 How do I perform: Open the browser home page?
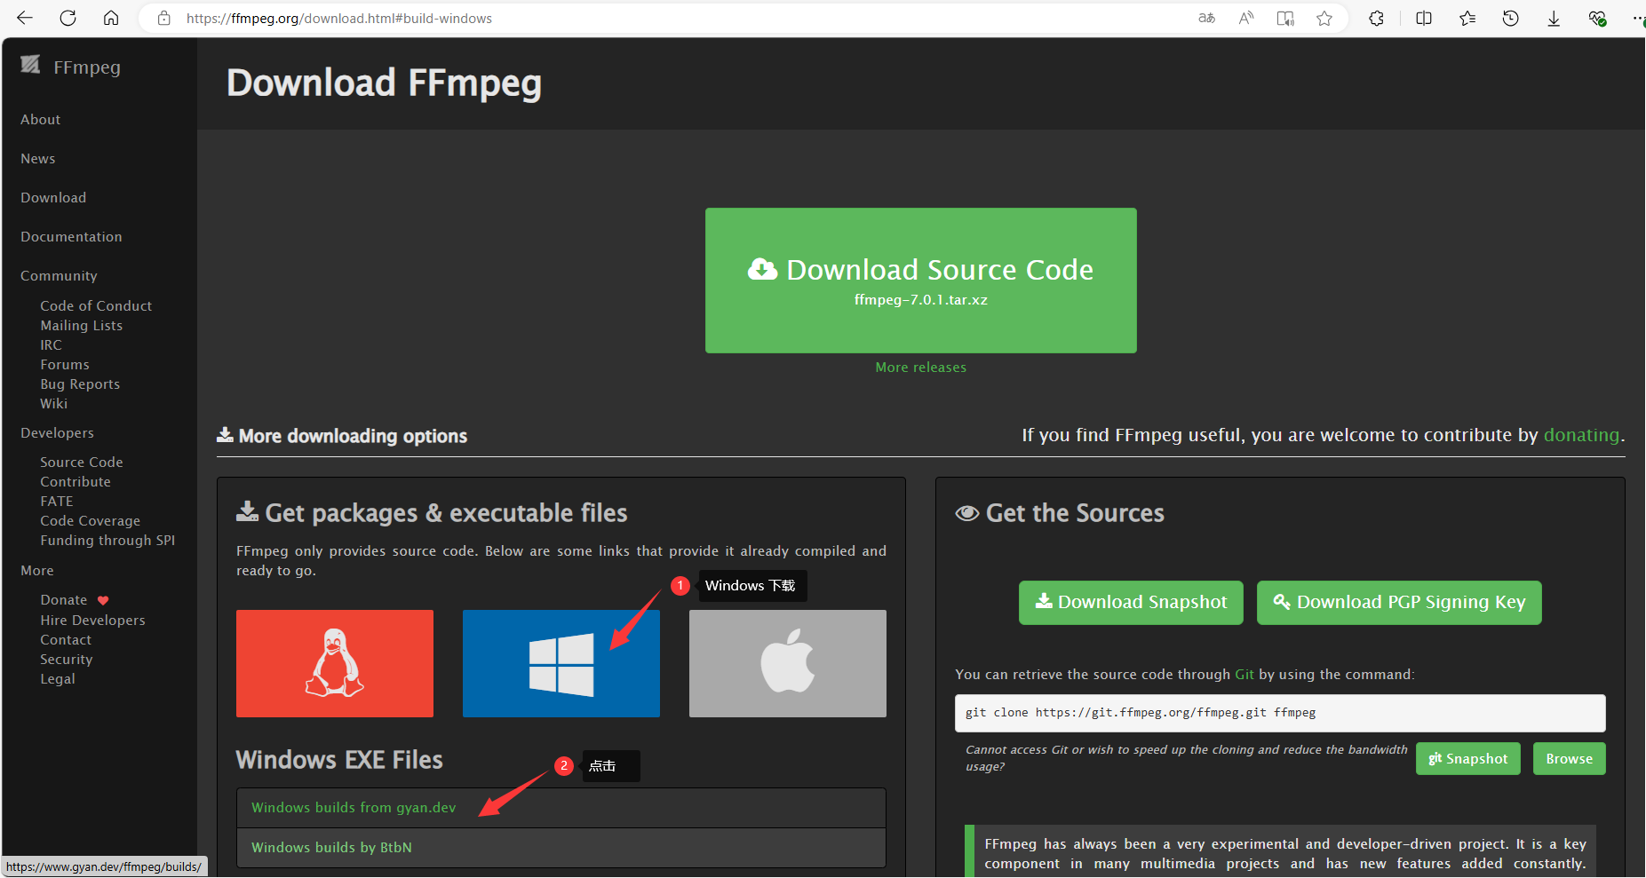(x=111, y=18)
